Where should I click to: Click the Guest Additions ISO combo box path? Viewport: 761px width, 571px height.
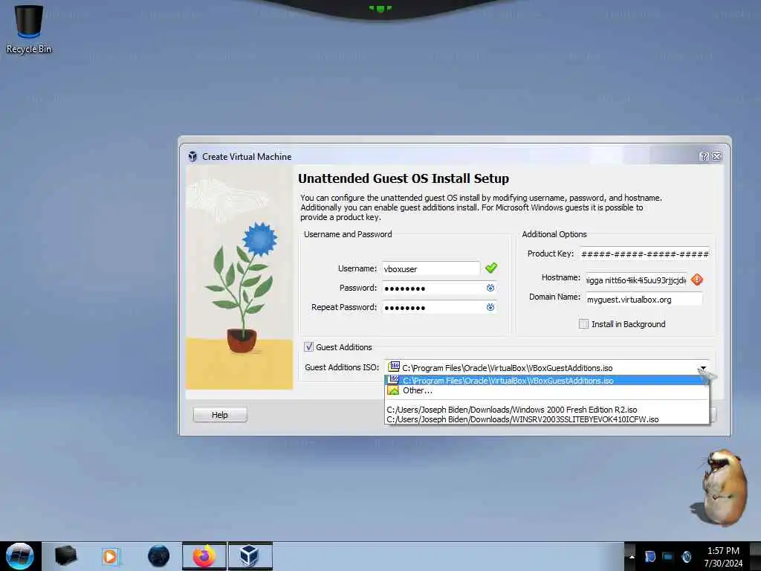pyautogui.click(x=507, y=368)
